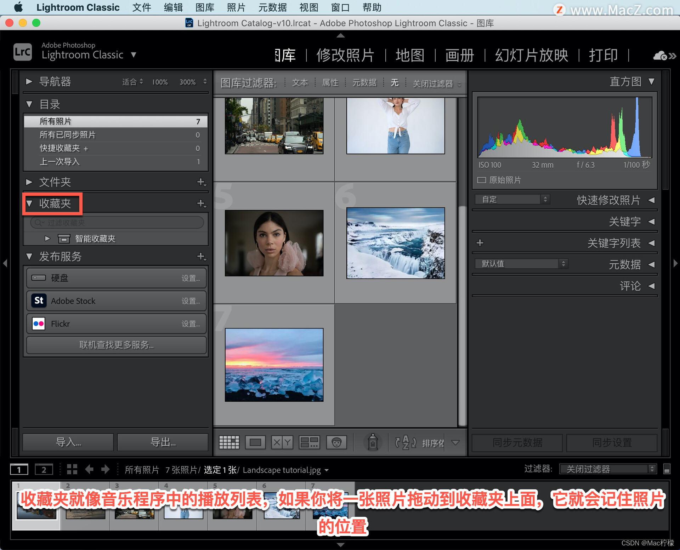The image size is (680, 550).
Task: Switch to 修改照片 module
Action: pos(345,55)
